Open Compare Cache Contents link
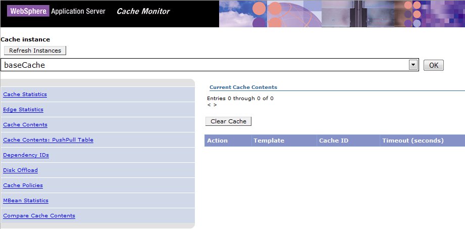 click(x=39, y=216)
